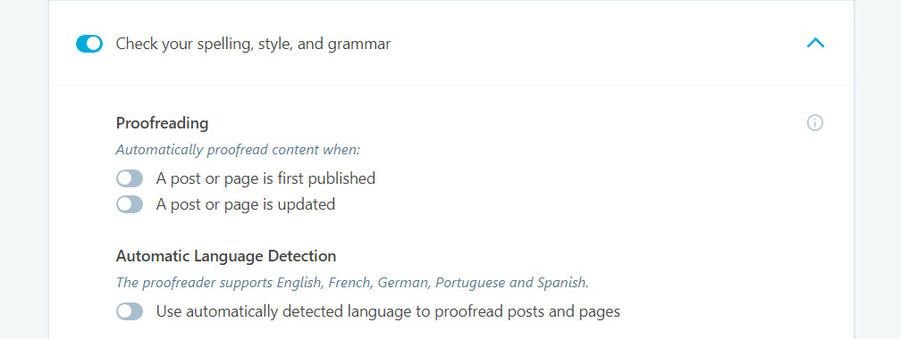This screenshot has height=339, width=901.
Task: Turn on proofreading when post is updated
Action: (130, 204)
